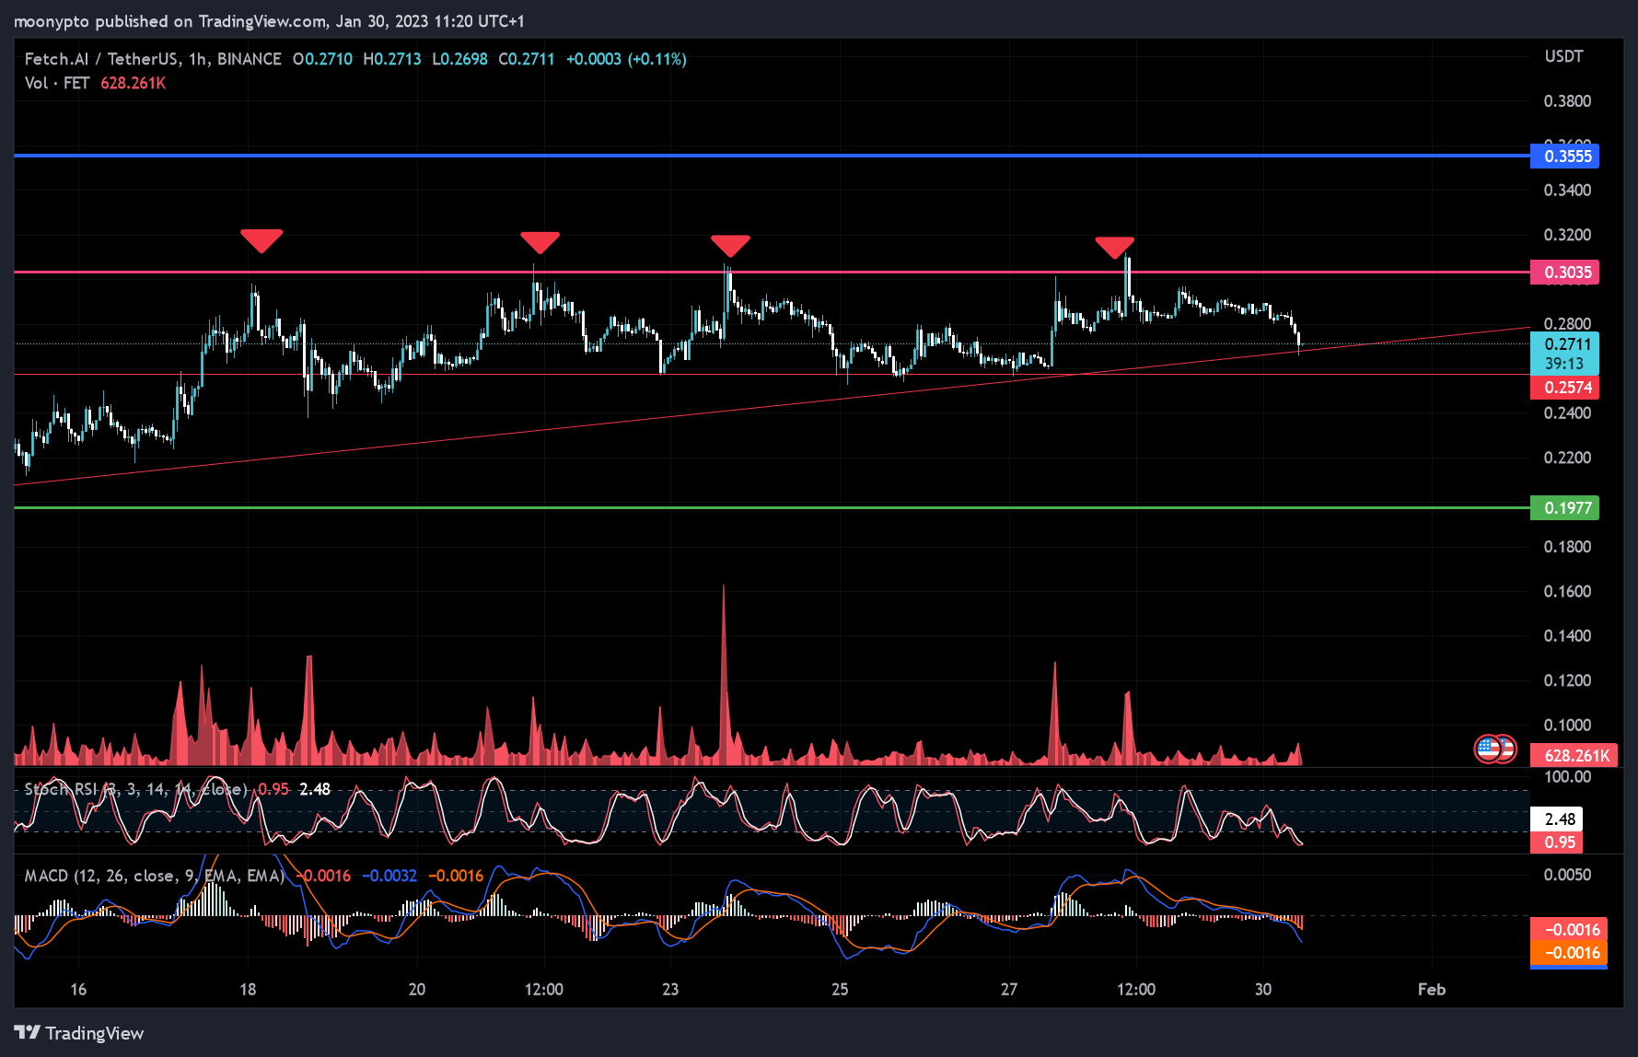Click the Stoch RSI indicator label
Screen dimensions: 1638x1057
pos(136,789)
